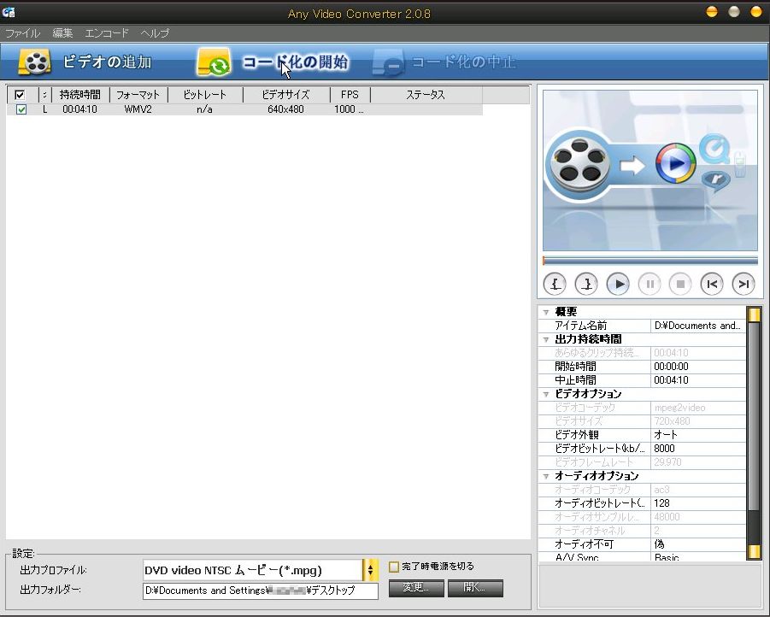This screenshot has height=617, width=770.
Task: Select the アイテム名前 value D:¥Documents and...
Action: (x=698, y=326)
